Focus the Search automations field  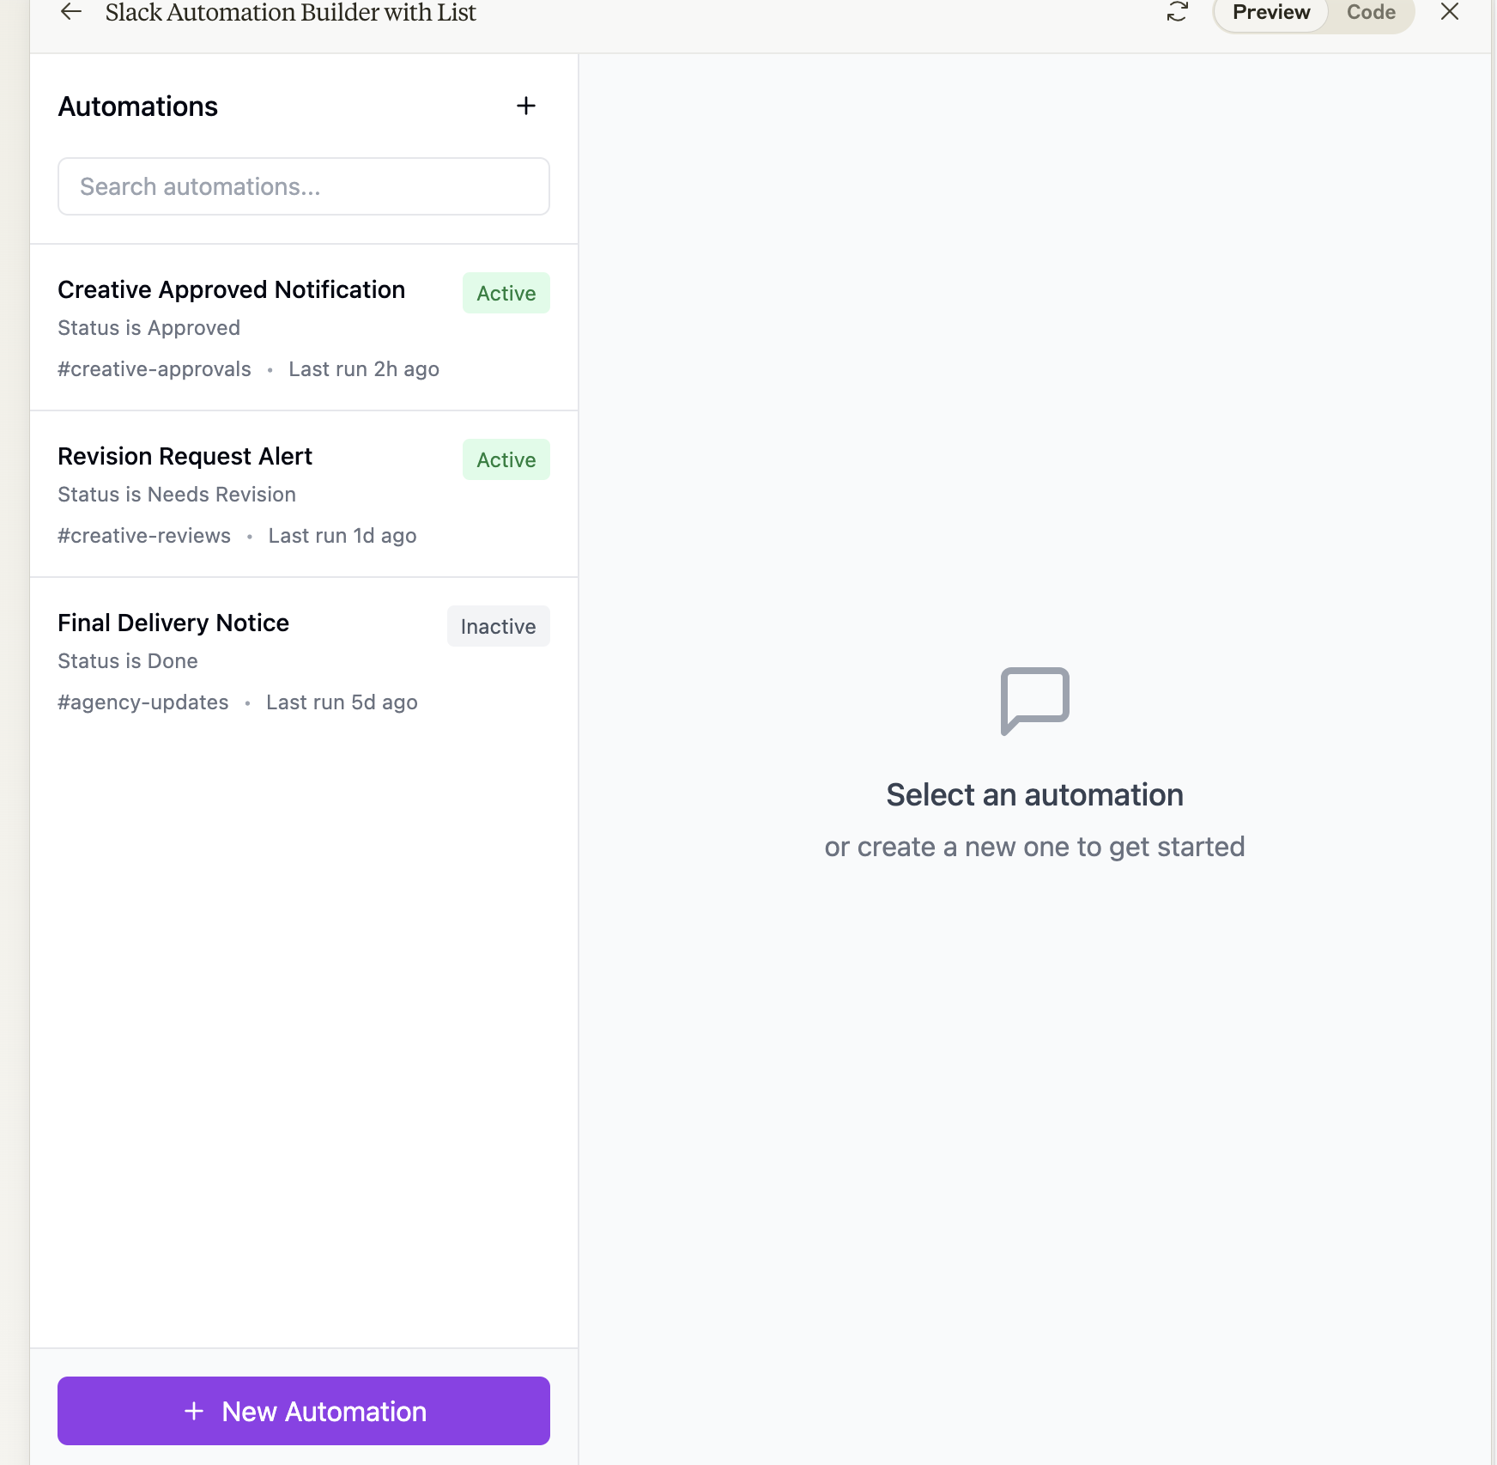[x=304, y=186]
